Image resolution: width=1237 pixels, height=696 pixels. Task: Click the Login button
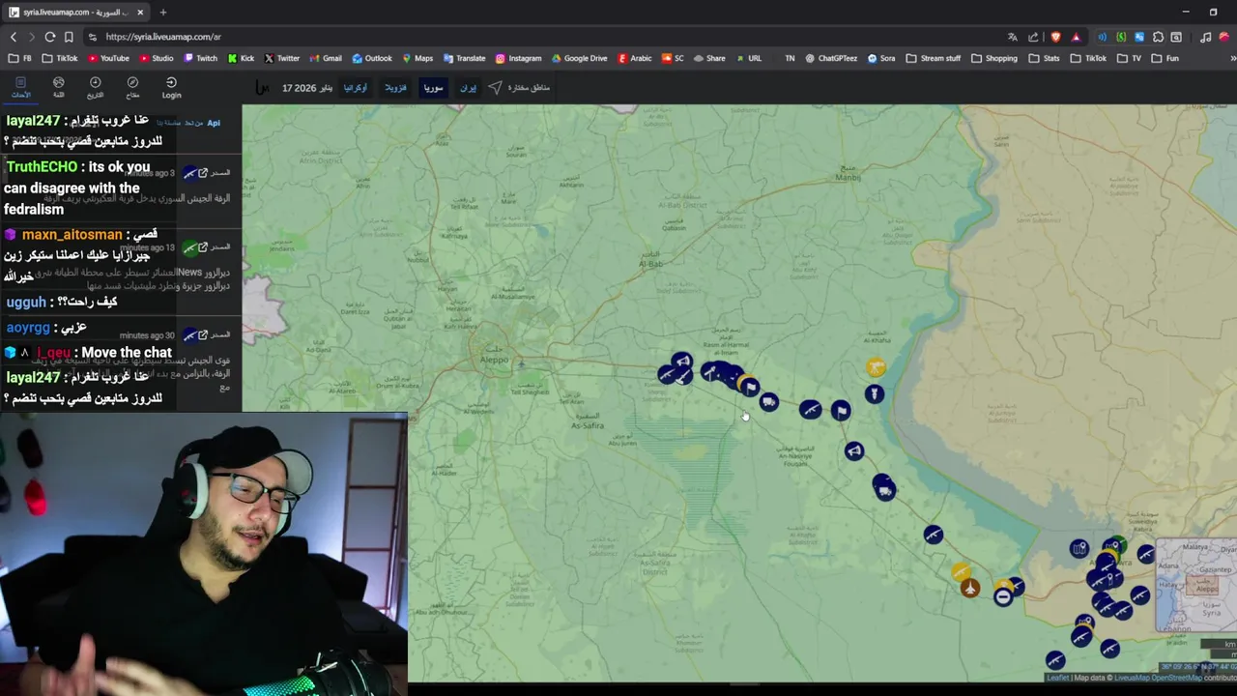click(171, 87)
